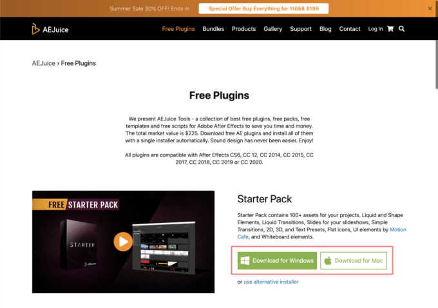Click the Apple logo on the Mac button
Screen dimensions: 438x308
(328, 260)
